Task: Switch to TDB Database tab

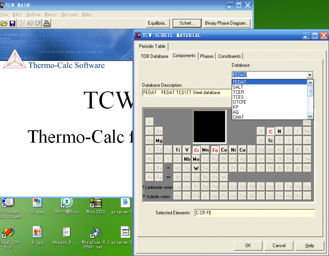Action: [154, 56]
